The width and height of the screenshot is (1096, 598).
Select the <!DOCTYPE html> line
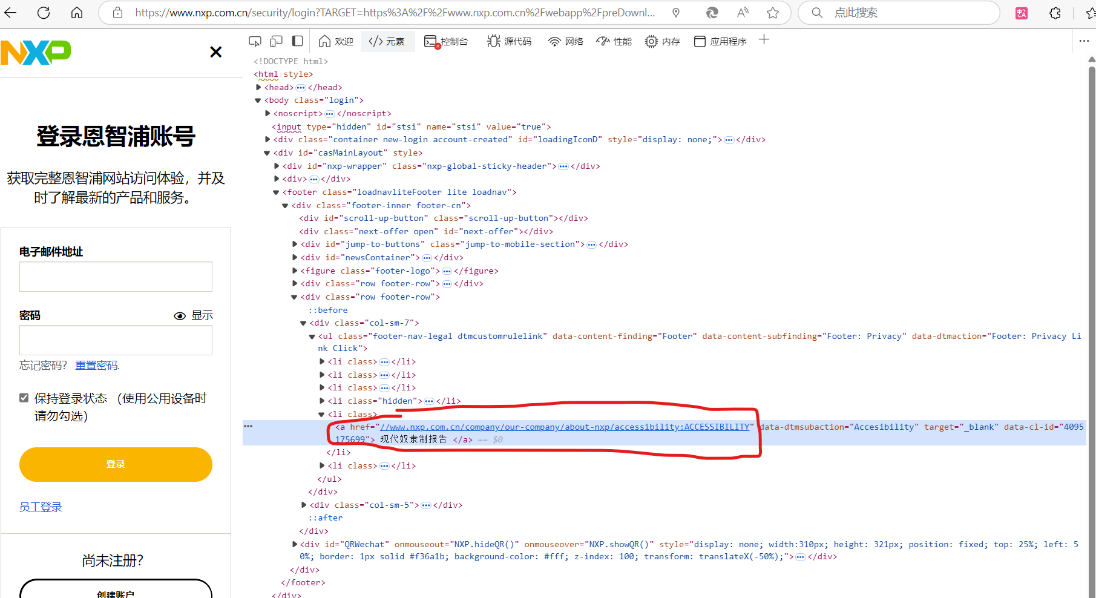291,61
